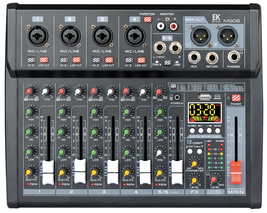This screenshot has width=267, height=213.
Task: Toggle the red PHANTOM power switch
Action: coord(147,19)
